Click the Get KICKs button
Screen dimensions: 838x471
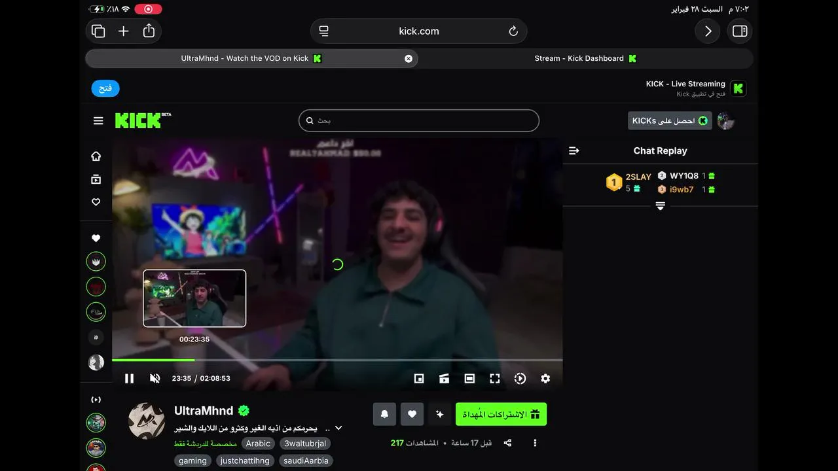coord(670,120)
